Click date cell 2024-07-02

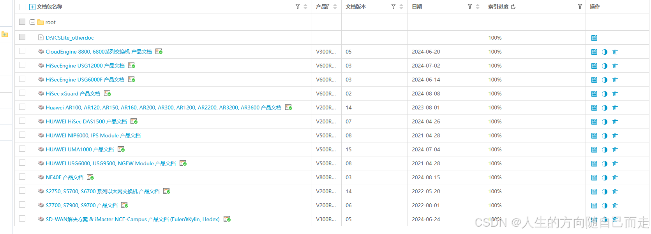[426, 66]
